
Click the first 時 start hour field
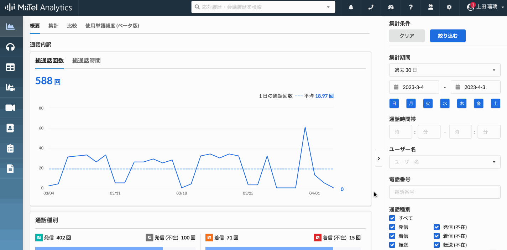pyautogui.click(x=401, y=132)
